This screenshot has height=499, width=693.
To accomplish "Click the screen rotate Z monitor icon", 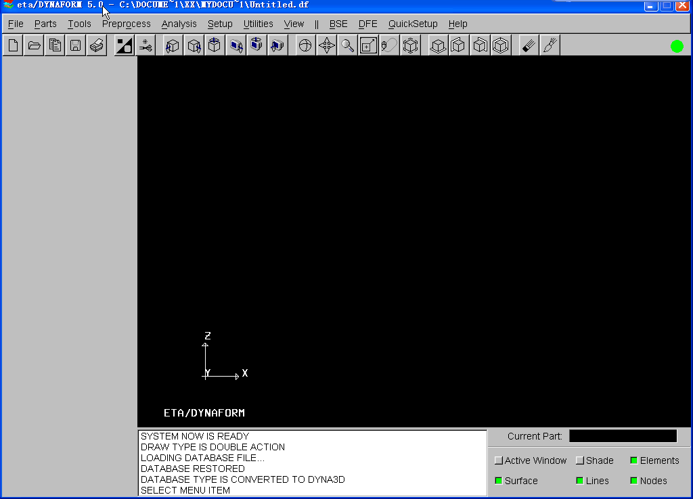I will [277, 45].
